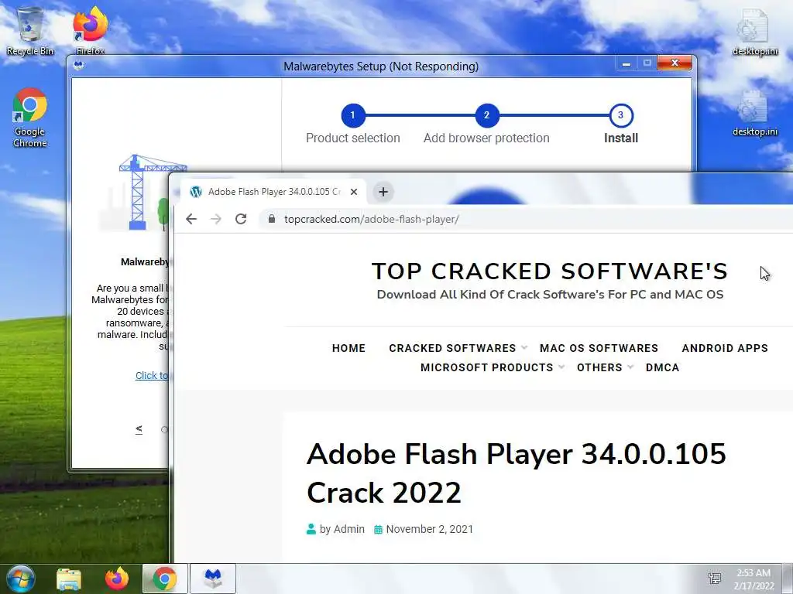Screen dimensions: 793x594
Task: Click the site tagline text
Action: tap(551, 295)
